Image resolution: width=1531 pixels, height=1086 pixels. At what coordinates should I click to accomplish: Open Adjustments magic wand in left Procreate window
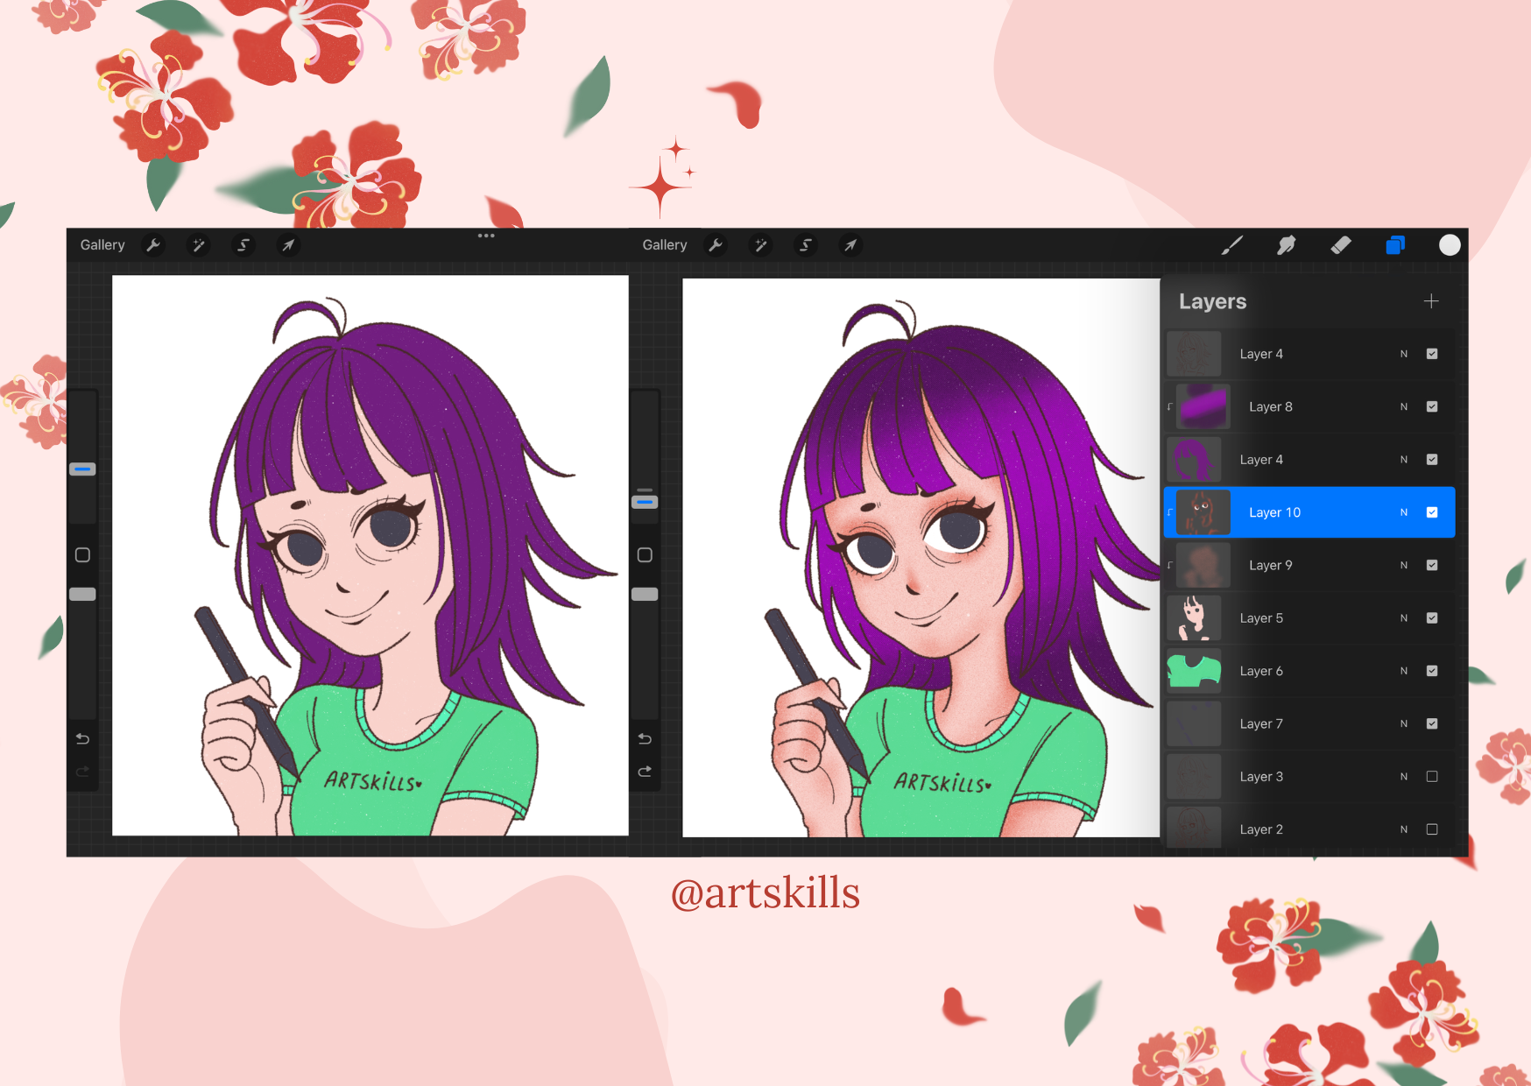[x=199, y=245]
